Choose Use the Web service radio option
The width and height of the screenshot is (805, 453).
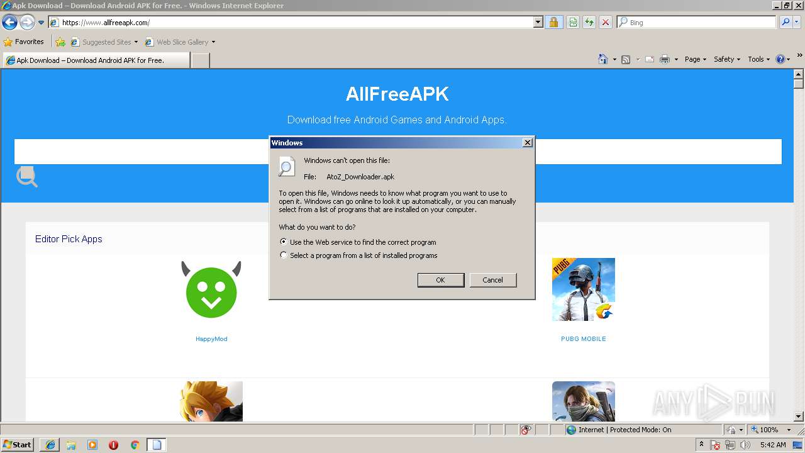[358, 242]
